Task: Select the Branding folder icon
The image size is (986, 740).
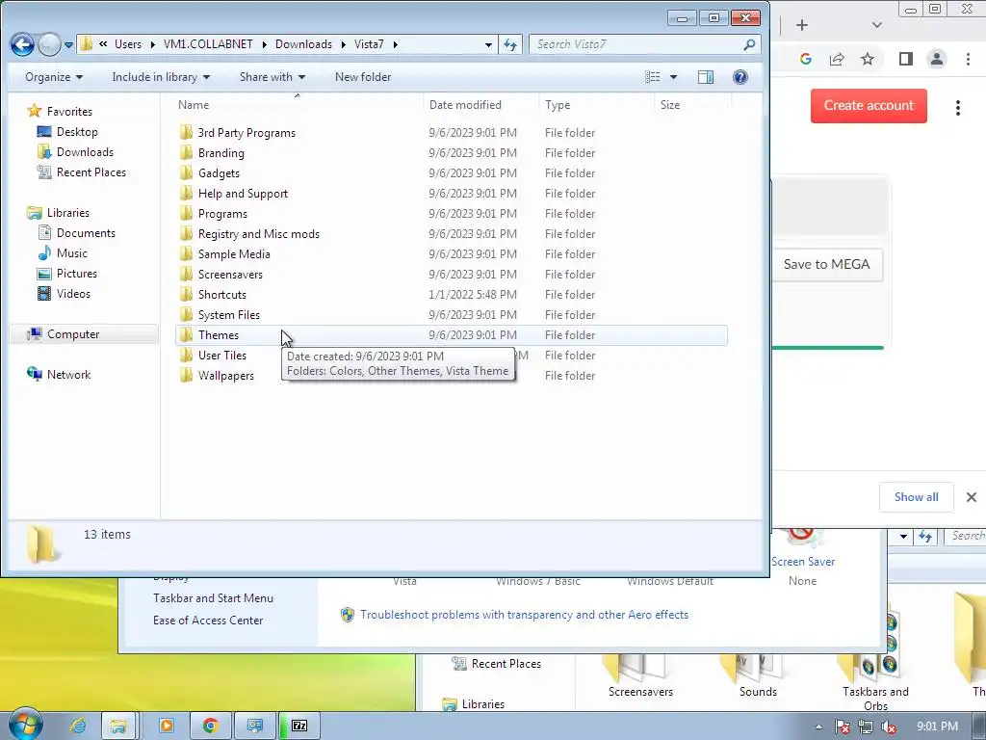Action: (x=186, y=153)
